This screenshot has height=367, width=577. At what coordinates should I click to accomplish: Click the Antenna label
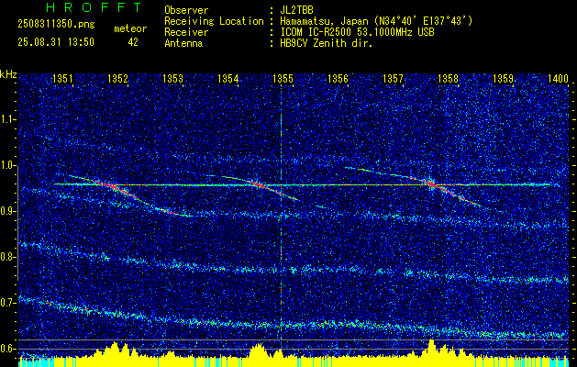(x=183, y=43)
